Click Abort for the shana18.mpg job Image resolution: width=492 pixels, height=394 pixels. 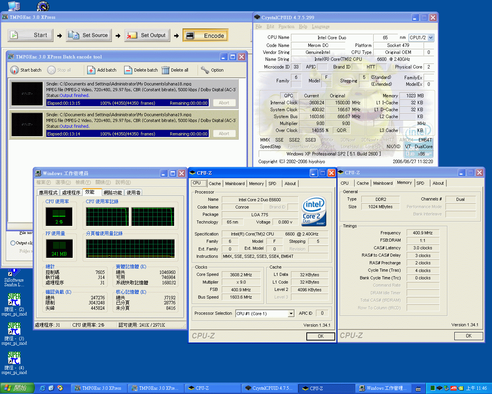click(224, 103)
